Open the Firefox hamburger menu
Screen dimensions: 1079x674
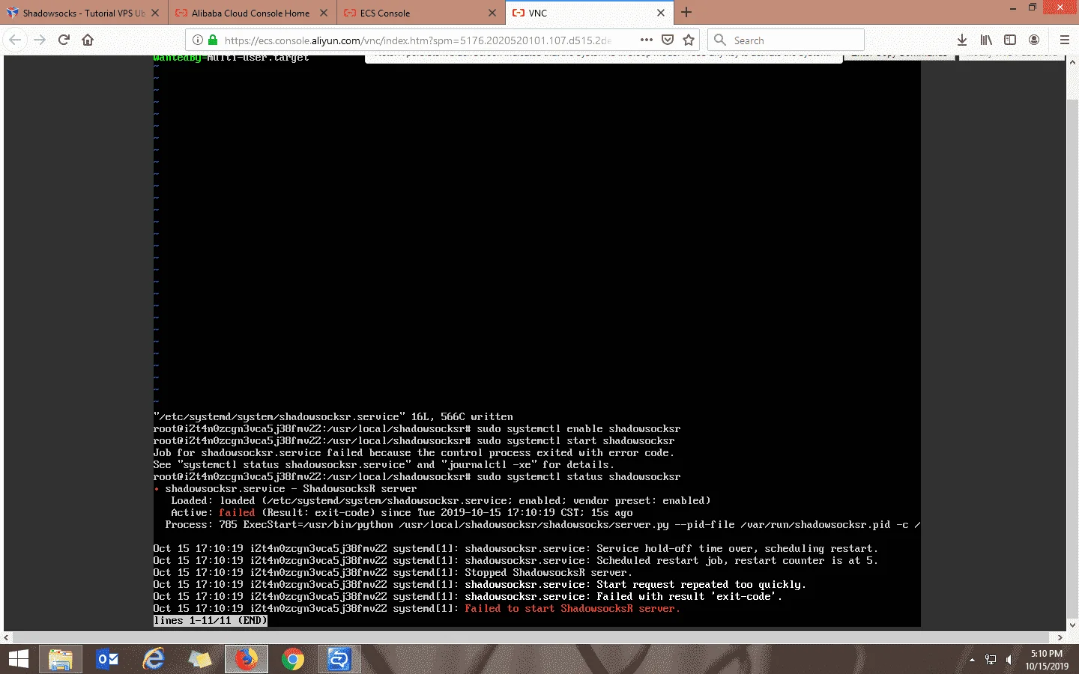[1064, 40]
